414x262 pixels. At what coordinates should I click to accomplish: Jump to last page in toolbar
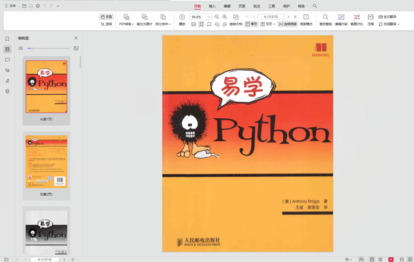coord(295,17)
